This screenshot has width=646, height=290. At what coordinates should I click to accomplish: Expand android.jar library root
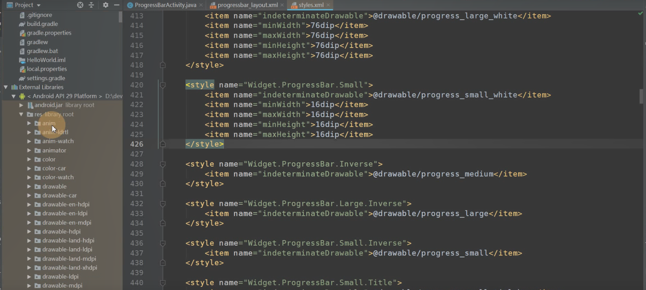tap(21, 105)
